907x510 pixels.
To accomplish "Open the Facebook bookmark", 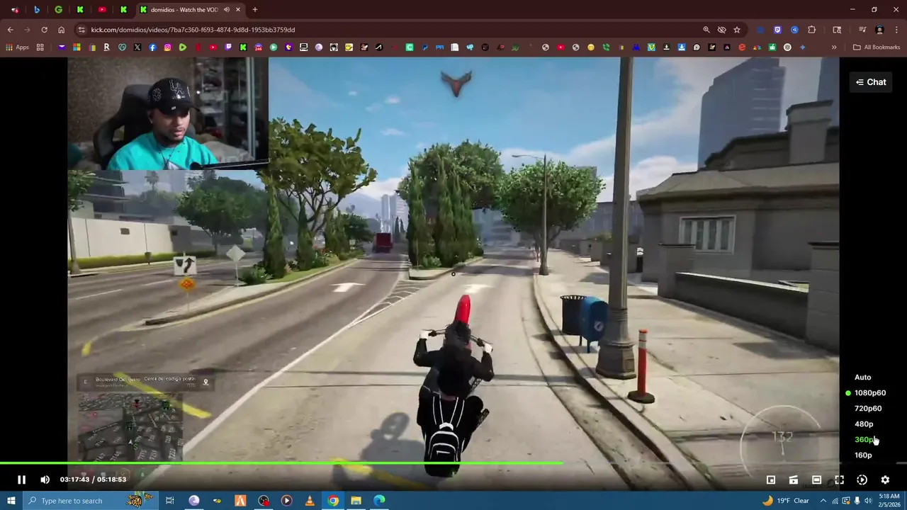I will pyautogui.click(x=152, y=47).
